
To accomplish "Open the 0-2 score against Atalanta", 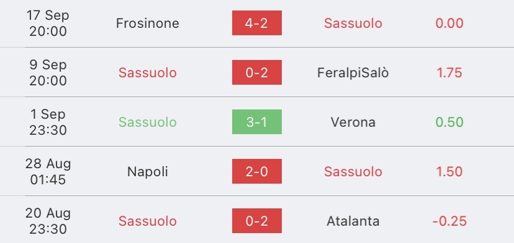I will [x=256, y=221].
